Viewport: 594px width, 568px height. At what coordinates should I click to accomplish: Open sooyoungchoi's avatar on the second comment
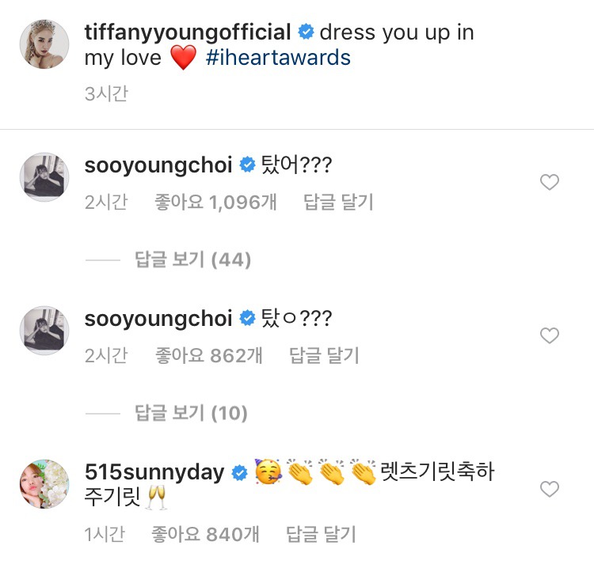tap(44, 331)
